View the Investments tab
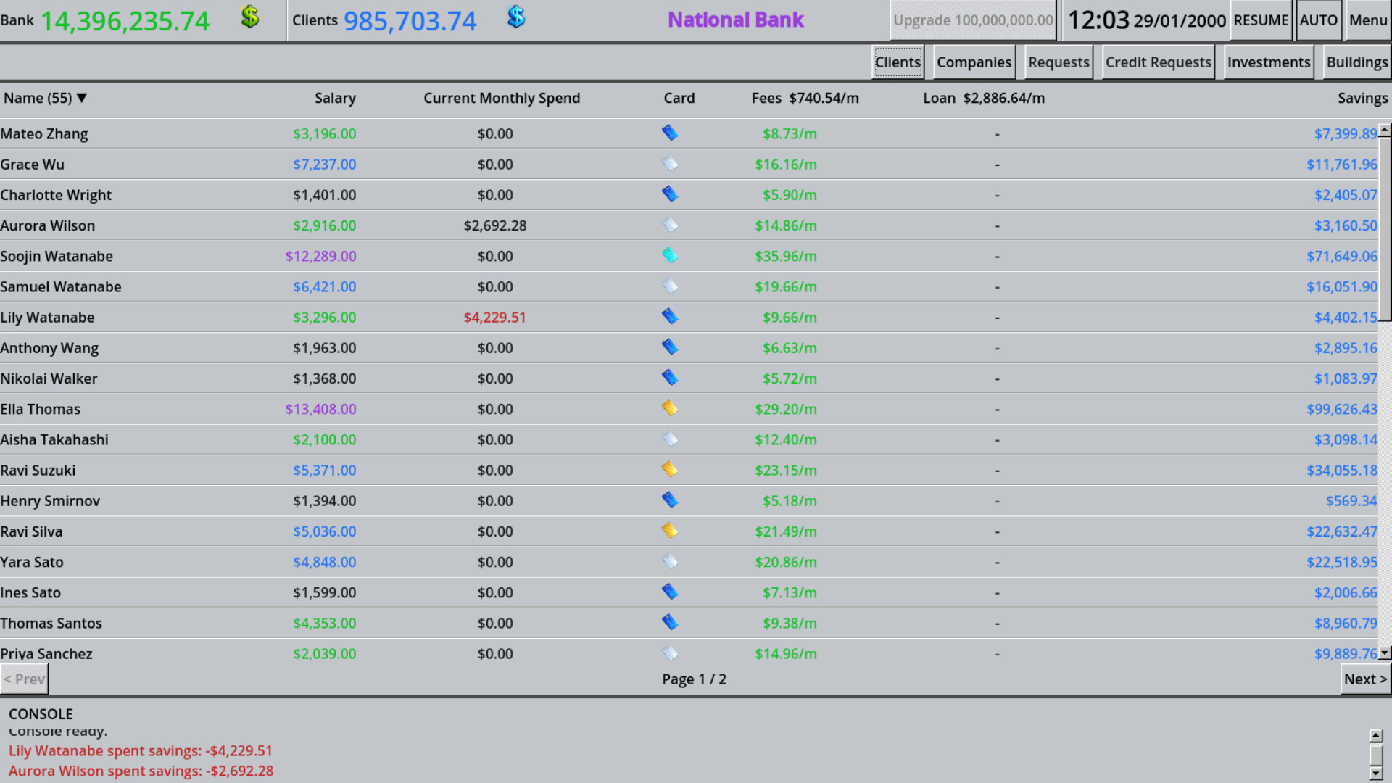 (1268, 62)
